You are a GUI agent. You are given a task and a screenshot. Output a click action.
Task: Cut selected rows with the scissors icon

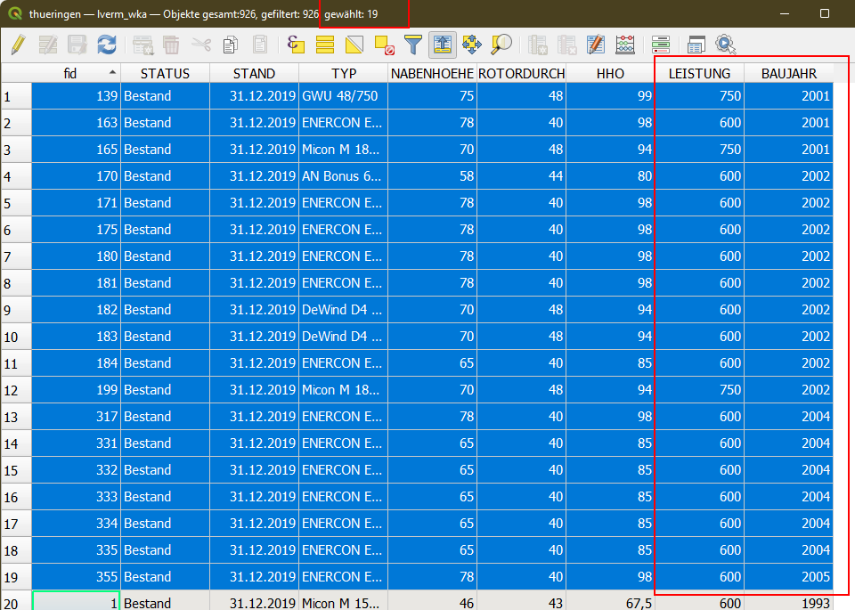click(201, 45)
